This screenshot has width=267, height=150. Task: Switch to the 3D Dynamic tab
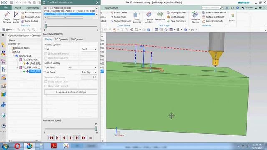coord(61,40)
